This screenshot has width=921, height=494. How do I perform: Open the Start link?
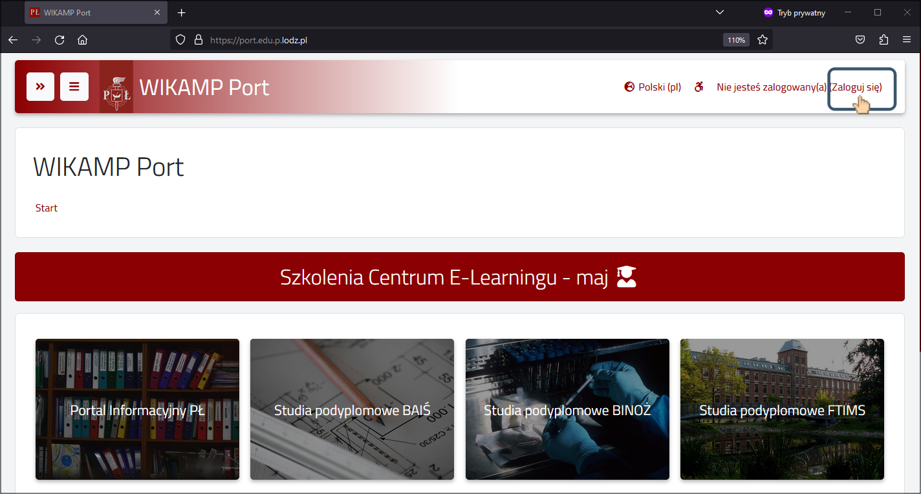[x=46, y=208]
